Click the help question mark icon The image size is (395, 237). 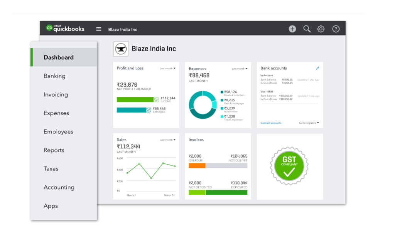(336, 29)
